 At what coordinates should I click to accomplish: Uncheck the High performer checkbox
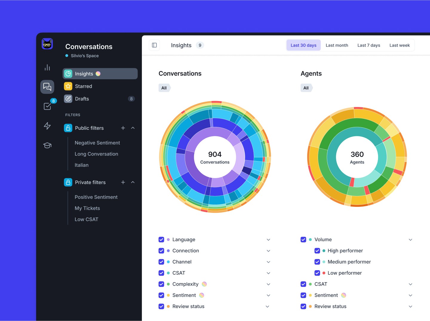317,251
